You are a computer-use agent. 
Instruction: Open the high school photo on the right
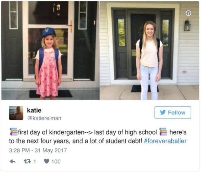click(149, 50)
